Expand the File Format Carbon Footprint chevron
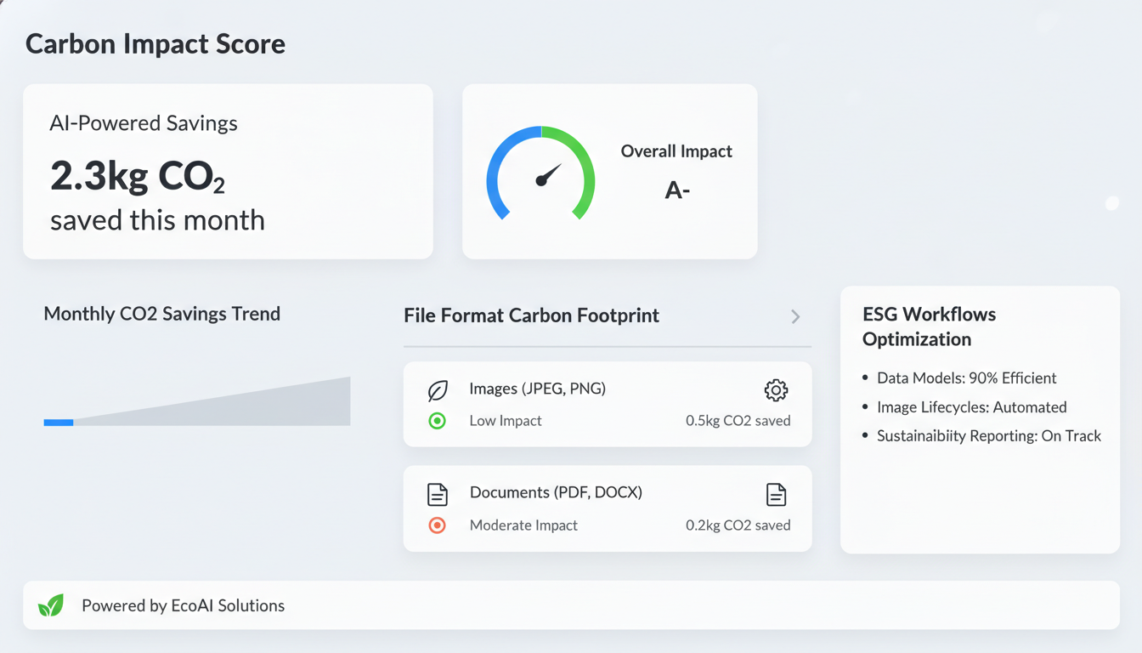1142x653 pixels. coord(795,316)
